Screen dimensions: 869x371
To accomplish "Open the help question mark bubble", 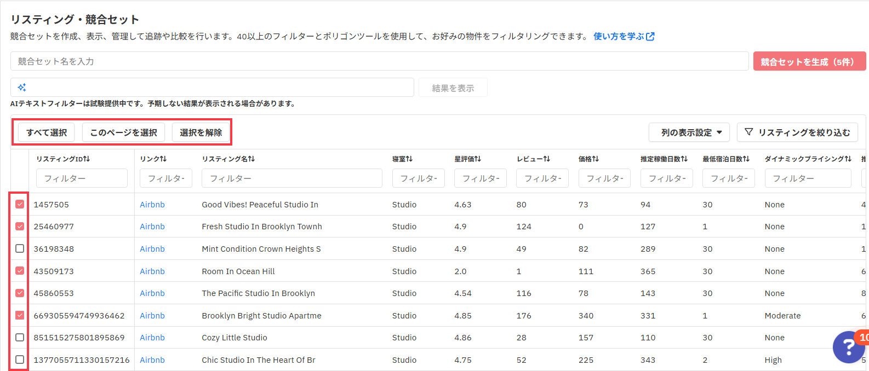I will [x=849, y=347].
